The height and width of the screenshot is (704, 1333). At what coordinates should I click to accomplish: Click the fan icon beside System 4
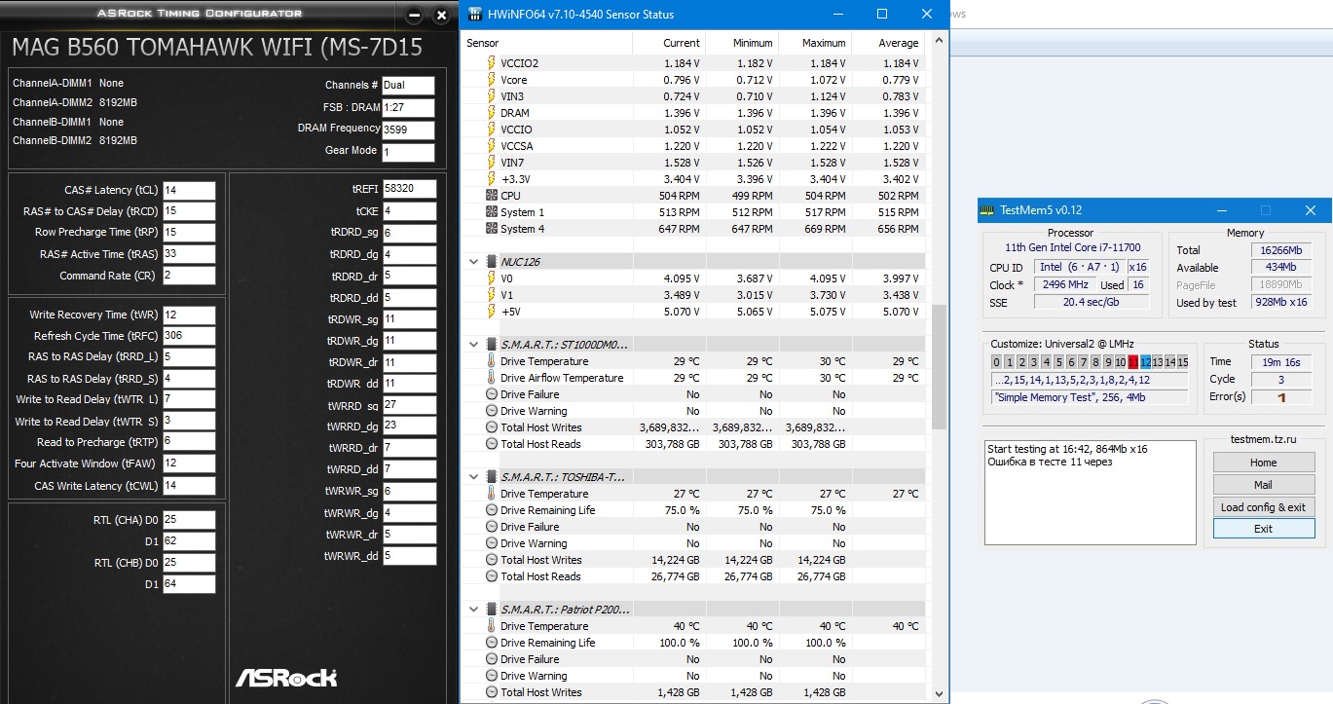point(492,229)
